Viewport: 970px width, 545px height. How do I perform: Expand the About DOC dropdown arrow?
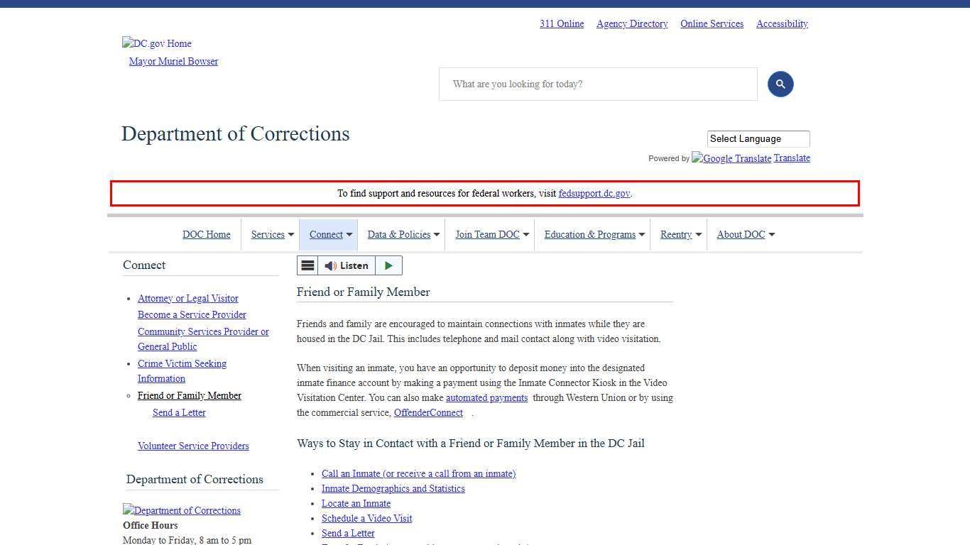pos(772,235)
